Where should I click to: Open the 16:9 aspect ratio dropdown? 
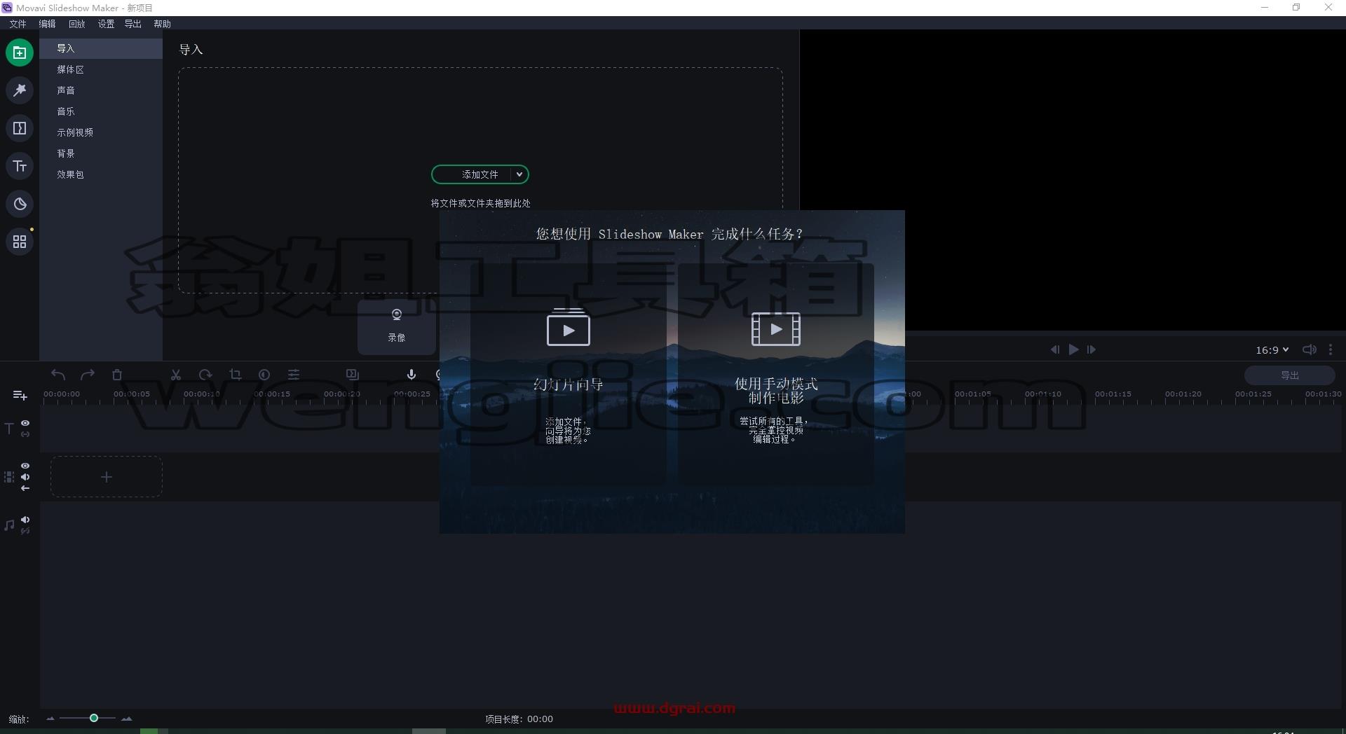tap(1272, 349)
